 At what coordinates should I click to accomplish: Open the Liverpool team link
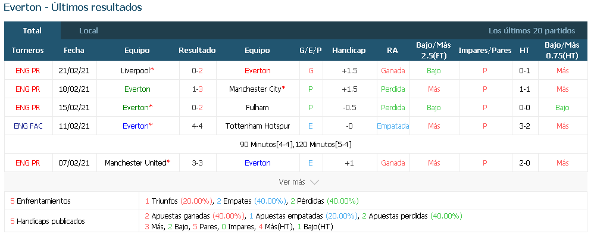135,70
